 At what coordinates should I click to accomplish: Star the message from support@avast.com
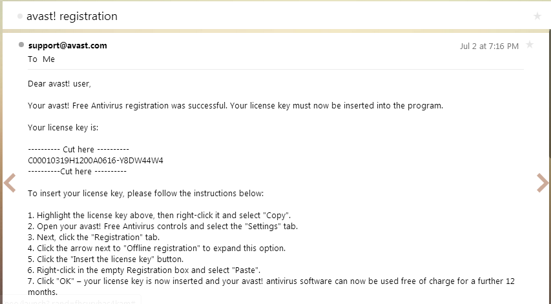pyautogui.click(x=530, y=45)
